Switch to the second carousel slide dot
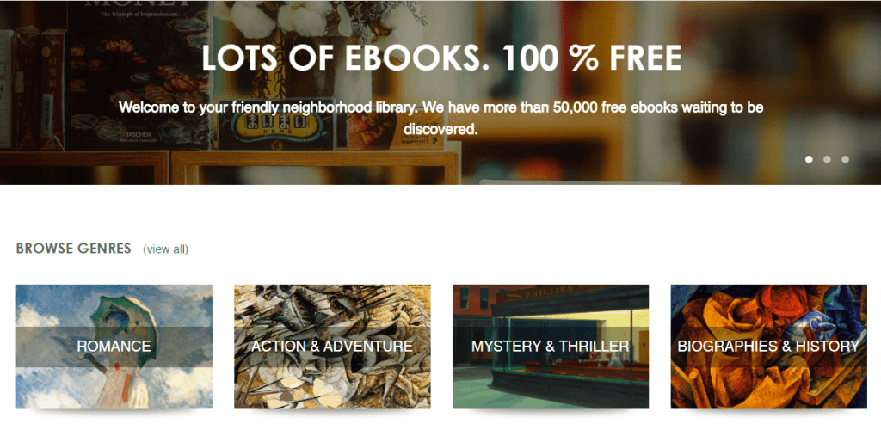 click(x=827, y=159)
